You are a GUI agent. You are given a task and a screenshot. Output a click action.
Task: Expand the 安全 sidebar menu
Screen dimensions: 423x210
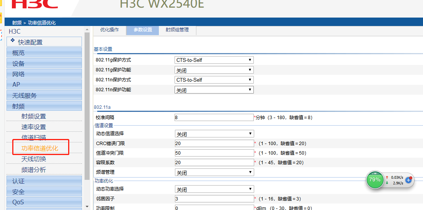pos(44,191)
